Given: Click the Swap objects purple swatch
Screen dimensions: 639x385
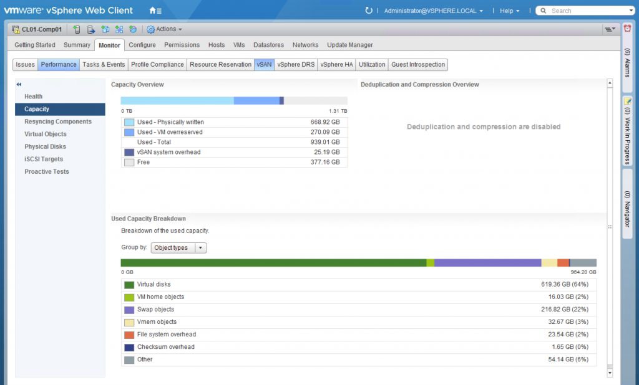Looking at the screenshot, I should click(129, 310).
